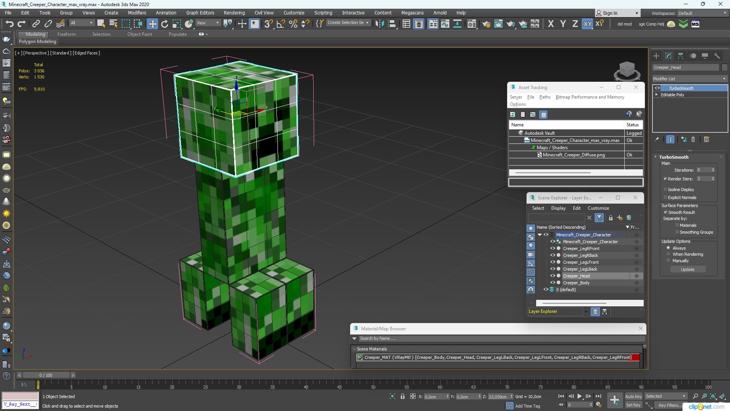
Task: Toggle Angle Snap icon
Action: (x=281, y=24)
